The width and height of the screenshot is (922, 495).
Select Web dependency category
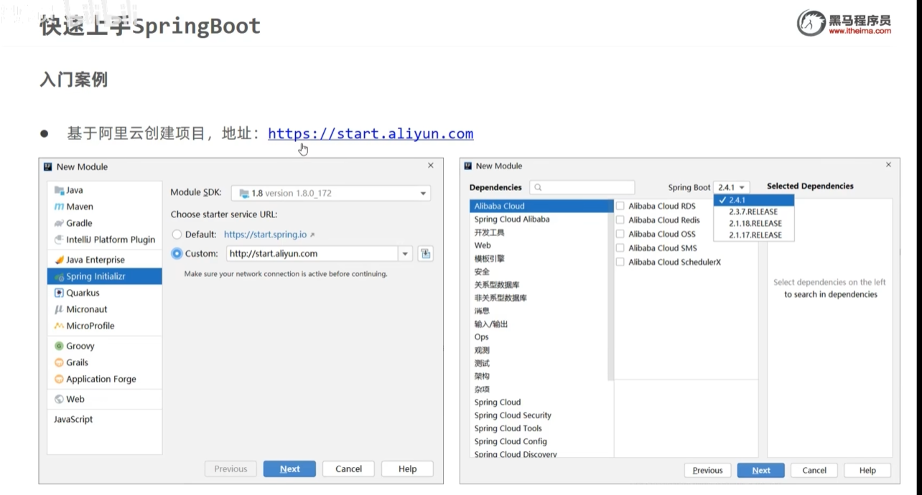[x=539, y=245]
